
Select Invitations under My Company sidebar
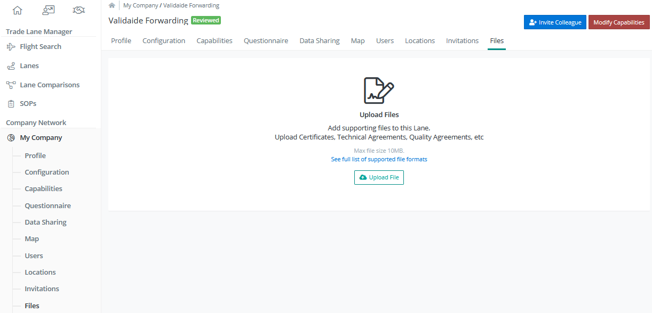(42, 289)
